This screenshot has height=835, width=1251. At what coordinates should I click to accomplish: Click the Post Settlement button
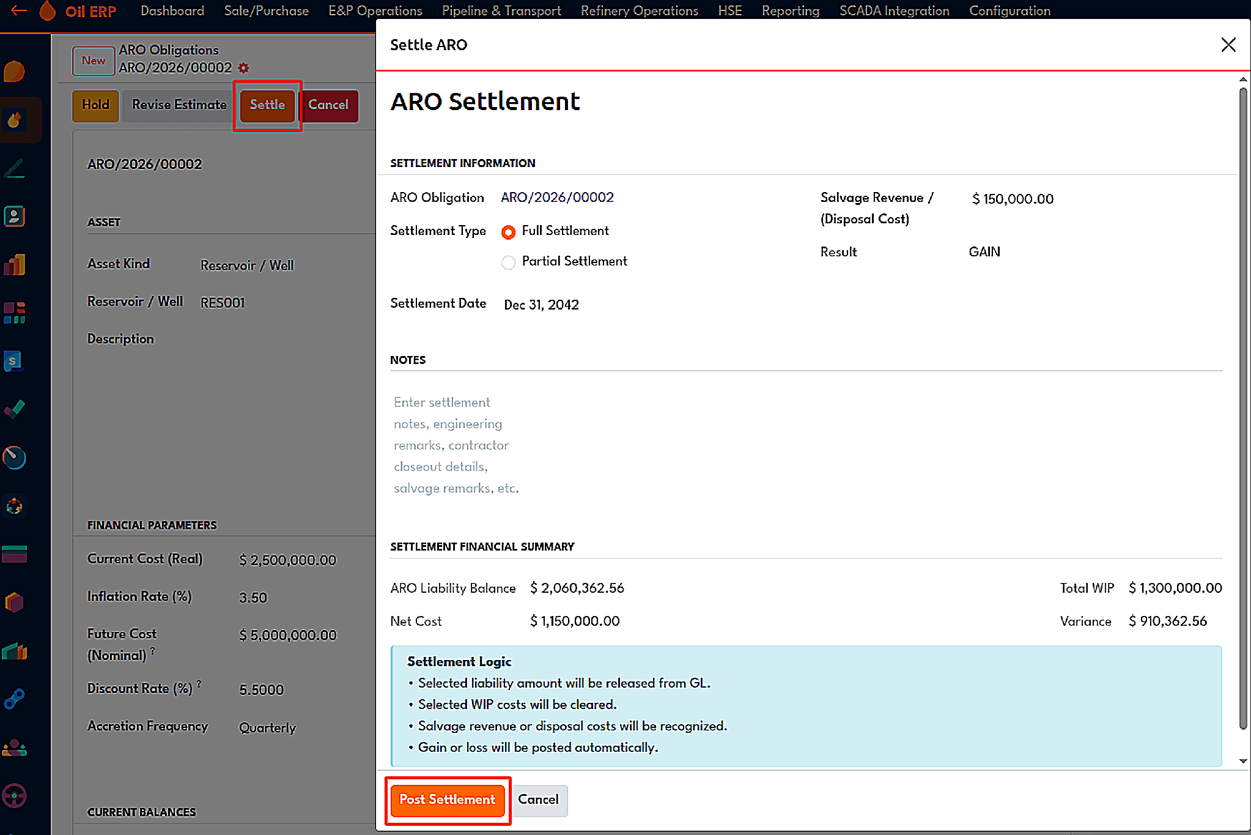coord(448,800)
